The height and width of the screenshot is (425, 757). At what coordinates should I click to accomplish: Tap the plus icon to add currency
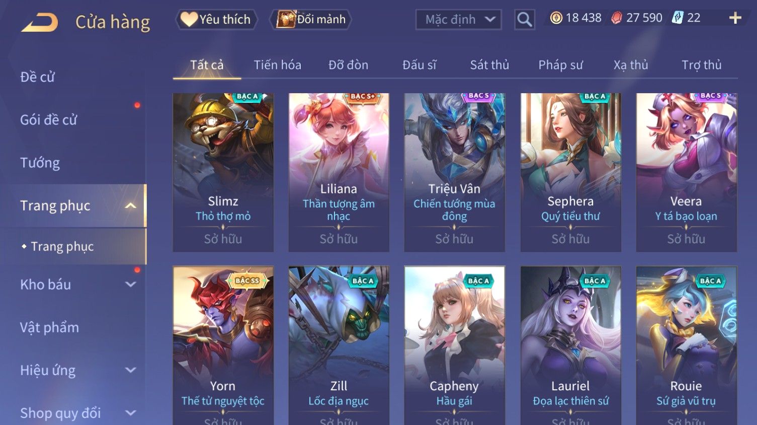pos(735,18)
